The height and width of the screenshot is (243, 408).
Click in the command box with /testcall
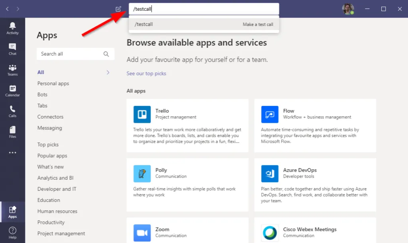coord(204,9)
